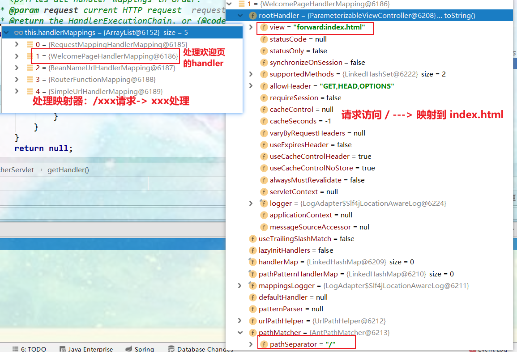Expand BeanNameUrlHandlerMapping entry 2

[x=17, y=68]
